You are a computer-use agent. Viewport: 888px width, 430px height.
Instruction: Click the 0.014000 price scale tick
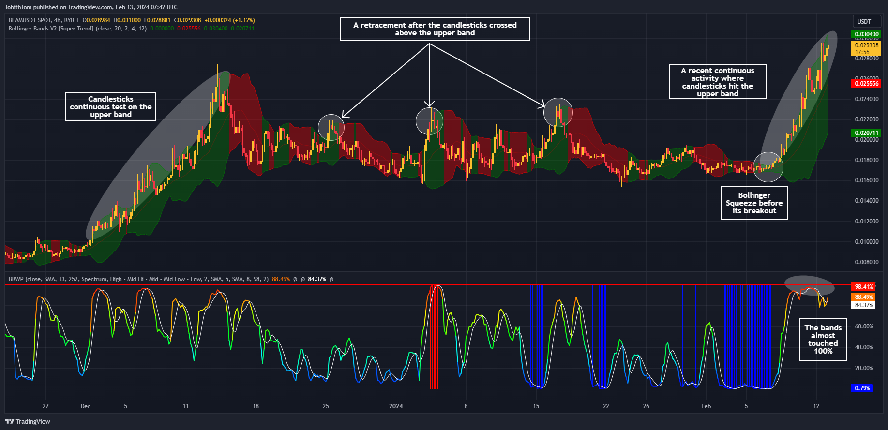point(867,201)
